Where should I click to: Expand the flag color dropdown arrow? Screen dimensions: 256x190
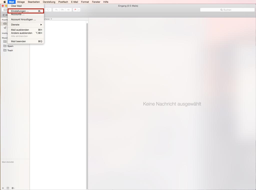coord(79,10)
